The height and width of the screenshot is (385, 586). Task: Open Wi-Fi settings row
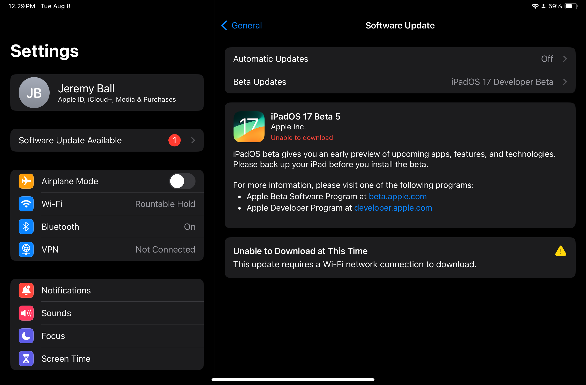click(x=107, y=204)
